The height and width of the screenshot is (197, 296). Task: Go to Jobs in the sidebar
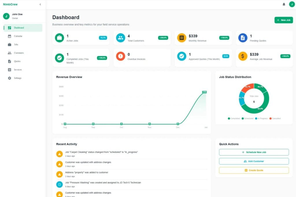23,44
